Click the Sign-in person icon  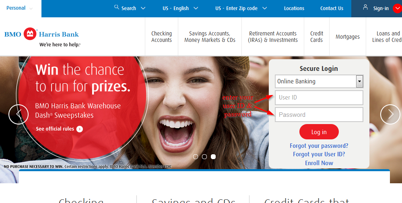(365, 7)
